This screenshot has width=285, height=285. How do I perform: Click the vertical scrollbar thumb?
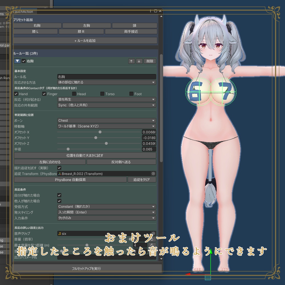[x=161, y=108]
